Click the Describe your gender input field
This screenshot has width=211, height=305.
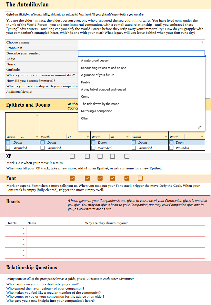coord(141,53)
